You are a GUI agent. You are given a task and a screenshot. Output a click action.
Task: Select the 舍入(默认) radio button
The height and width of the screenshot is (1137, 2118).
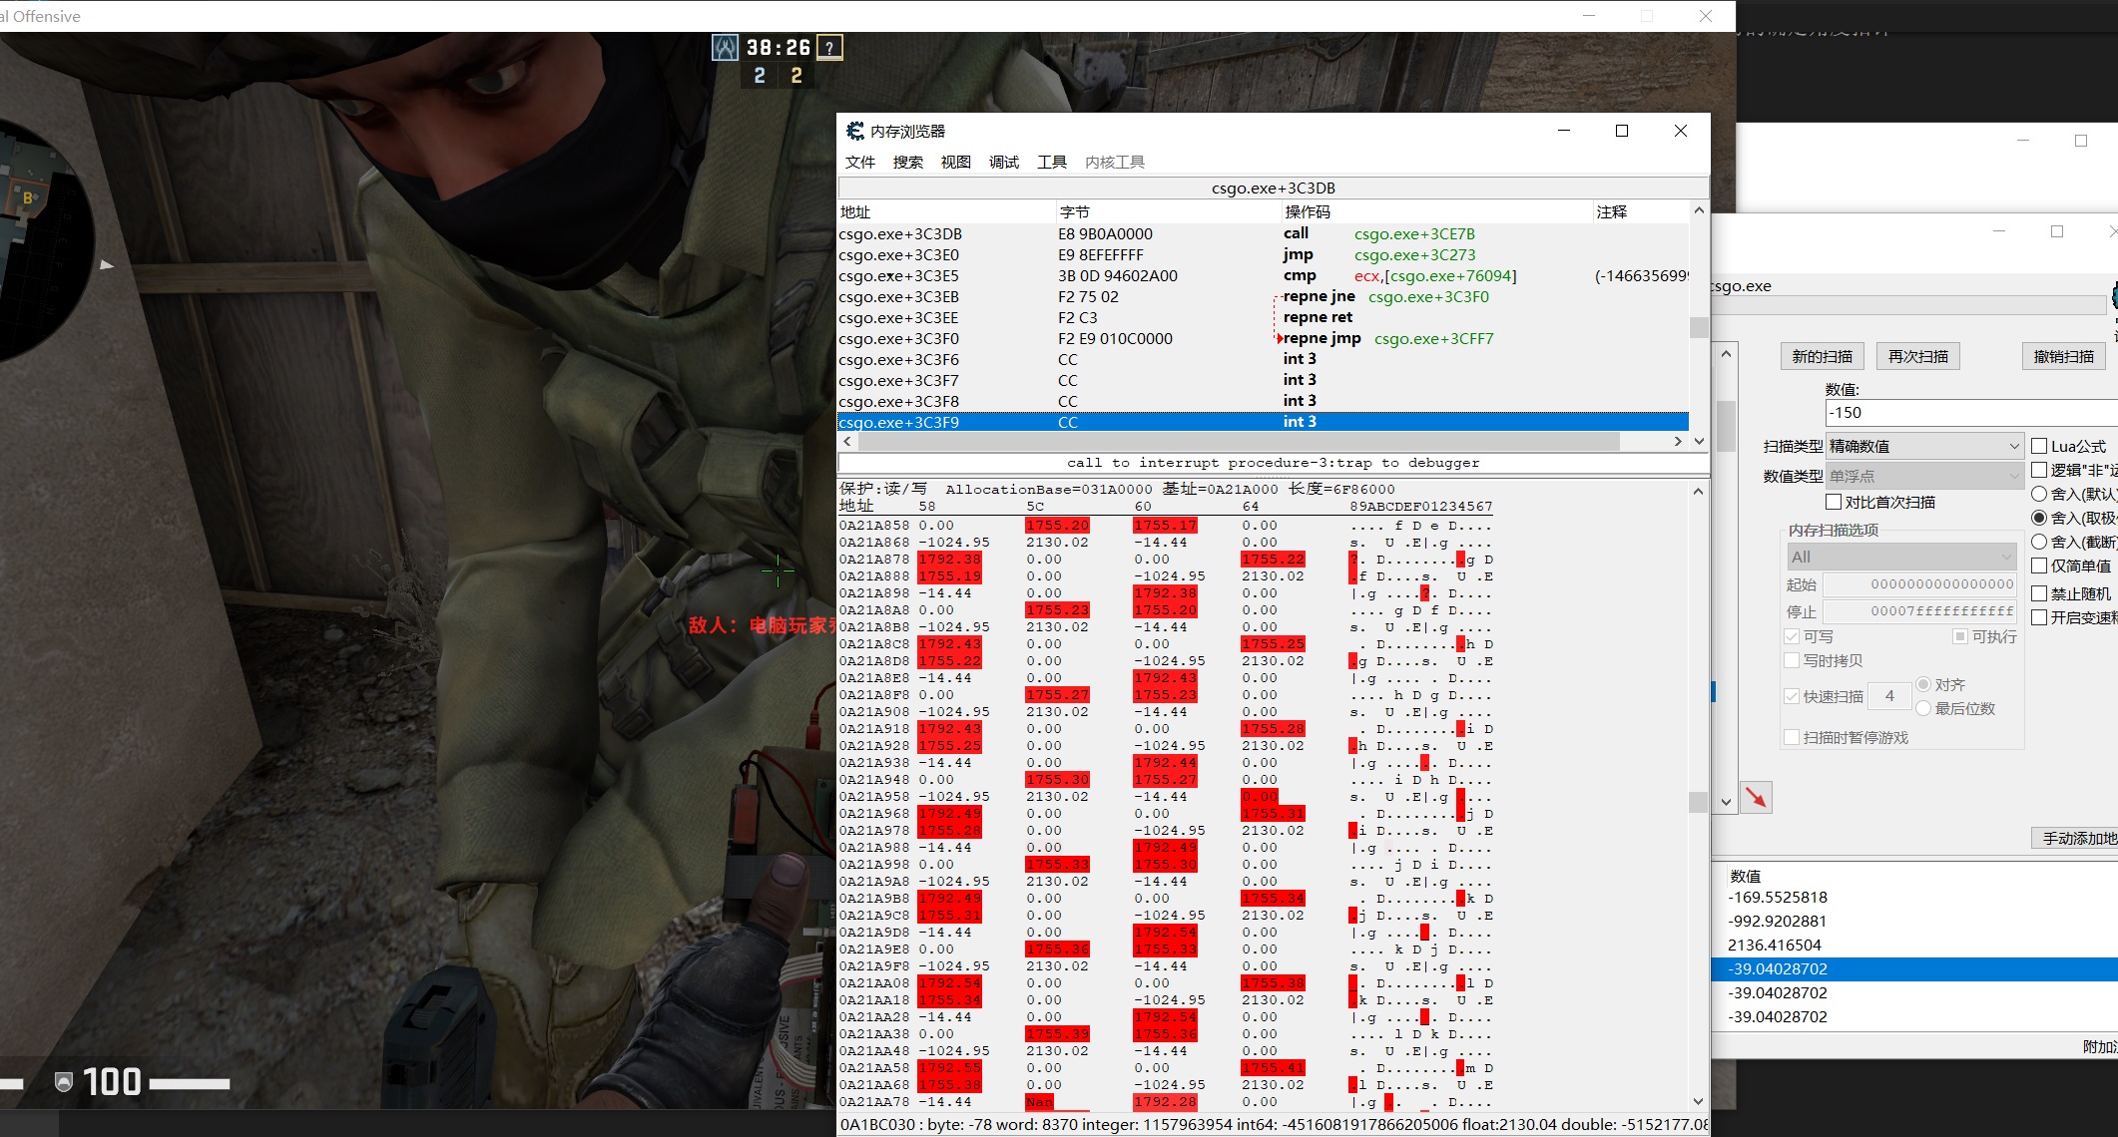pyautogui.click(x=2040, y=494)
